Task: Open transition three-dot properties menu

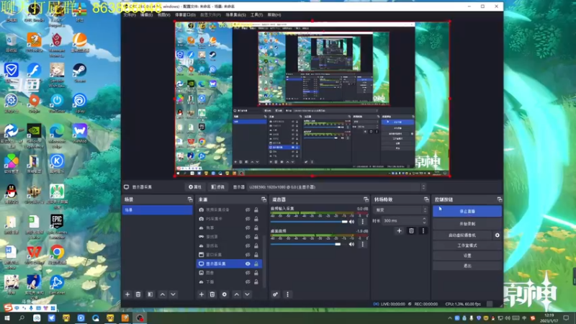Action: [x=423, y=230]
